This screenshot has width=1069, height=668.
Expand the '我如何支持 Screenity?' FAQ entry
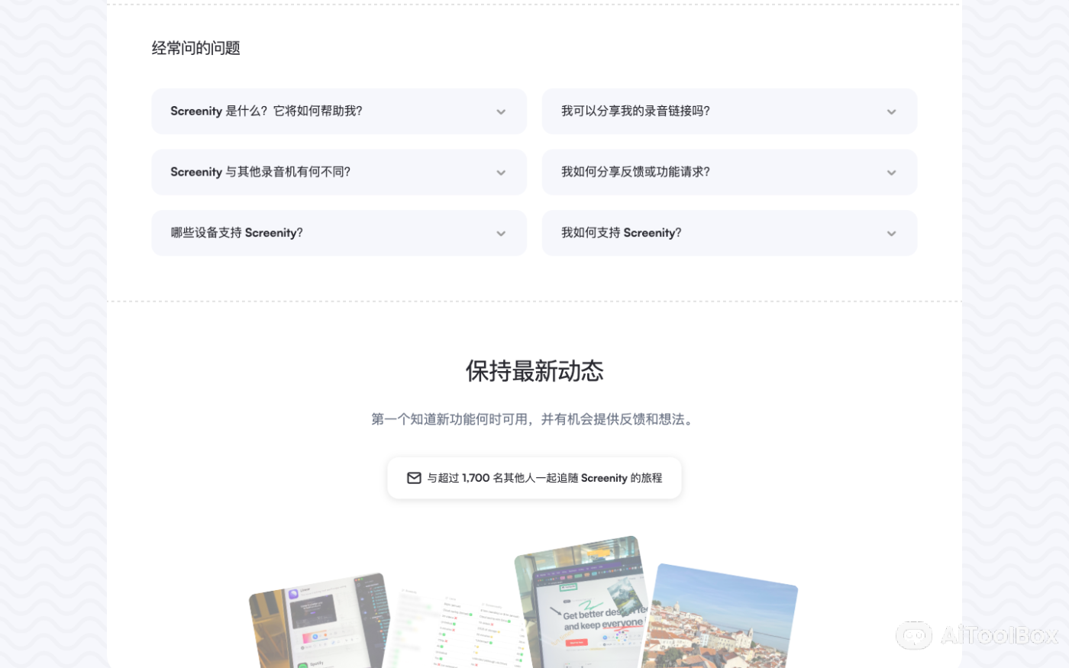click(729, 233)
